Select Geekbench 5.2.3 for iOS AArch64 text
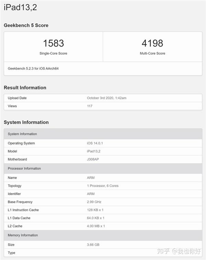 (33, 68)
